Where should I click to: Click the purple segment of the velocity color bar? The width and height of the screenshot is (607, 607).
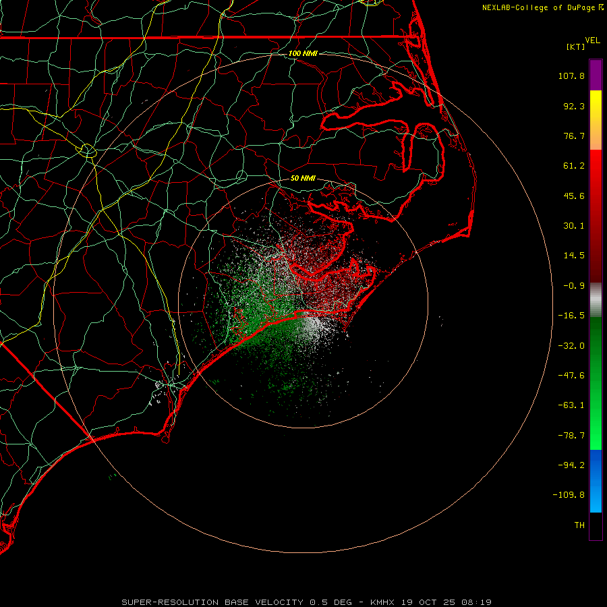(596, 75)
